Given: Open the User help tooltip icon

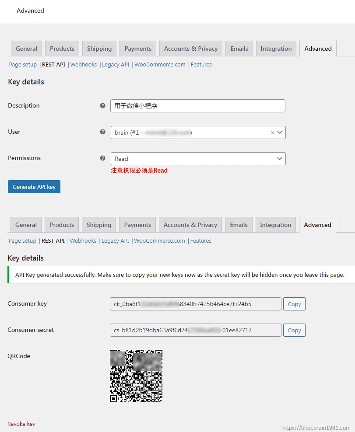Looking at the screenshot, I should coord(102,132).
